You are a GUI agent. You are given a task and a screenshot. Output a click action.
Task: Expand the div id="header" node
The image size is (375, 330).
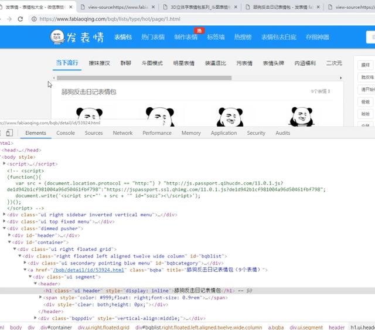(9, 235)
